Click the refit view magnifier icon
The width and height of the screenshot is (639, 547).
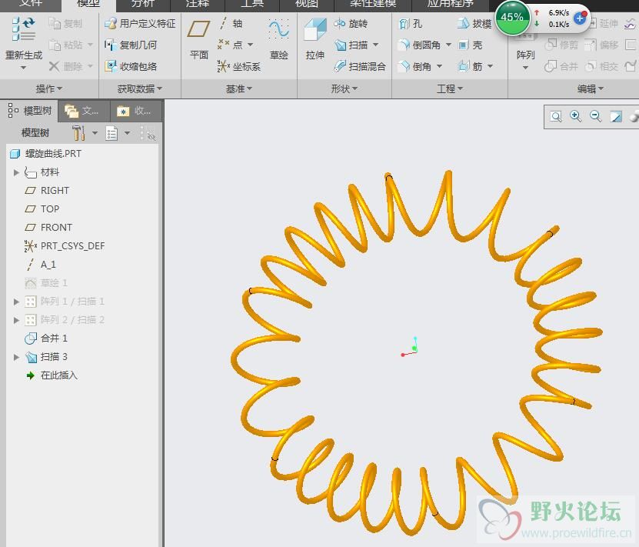(x=556, y=117)
